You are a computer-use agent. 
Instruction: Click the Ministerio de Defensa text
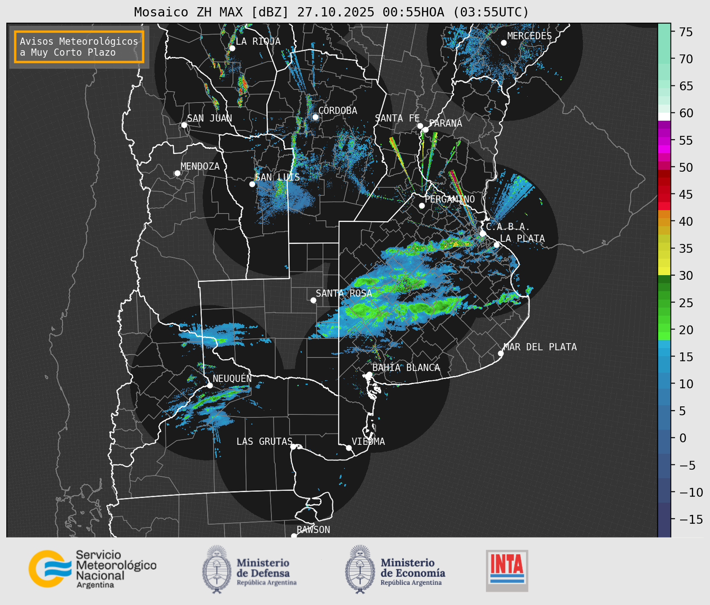point(266,571)
